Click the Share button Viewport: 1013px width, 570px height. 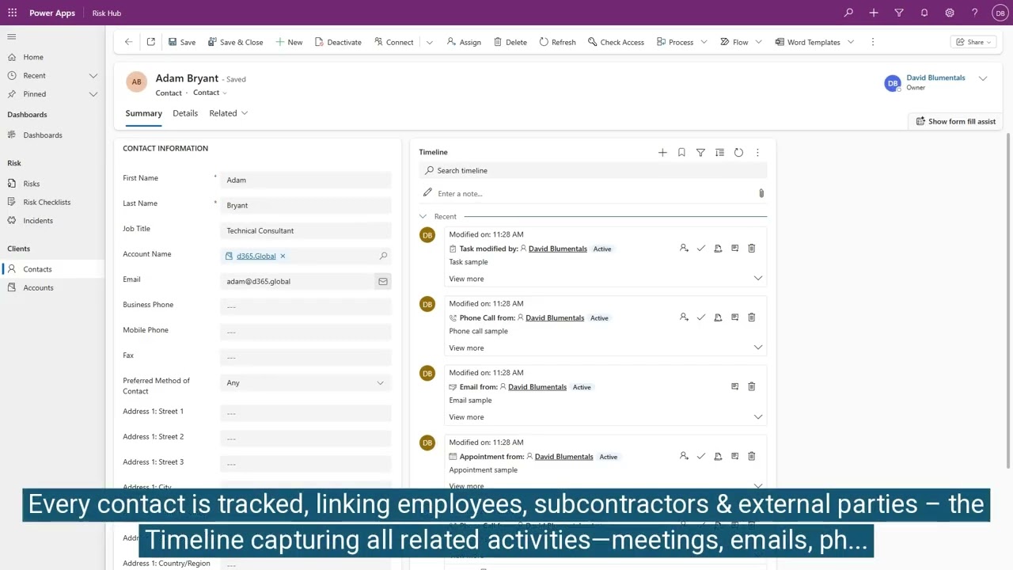coord(973,42)
